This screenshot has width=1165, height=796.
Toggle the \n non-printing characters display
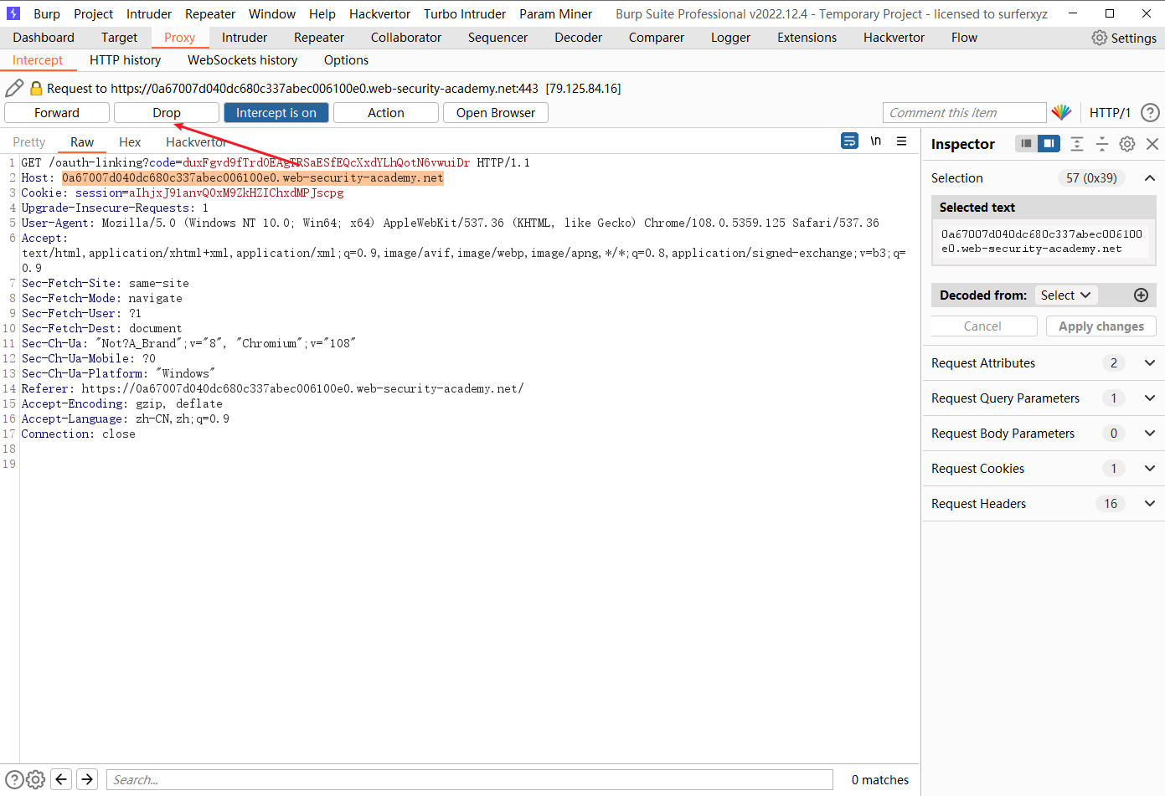coord(875,141)
